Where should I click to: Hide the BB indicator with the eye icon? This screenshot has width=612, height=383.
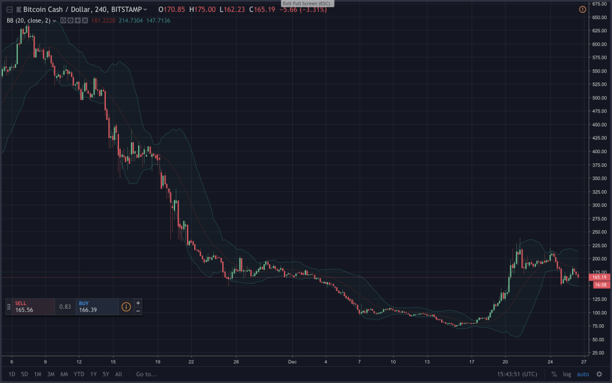click(x=63, y=20)
